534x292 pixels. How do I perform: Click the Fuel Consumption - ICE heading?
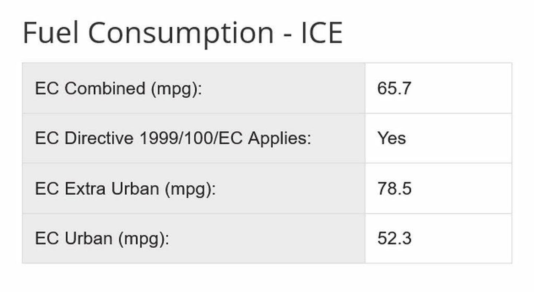click(x=182, y=33)
